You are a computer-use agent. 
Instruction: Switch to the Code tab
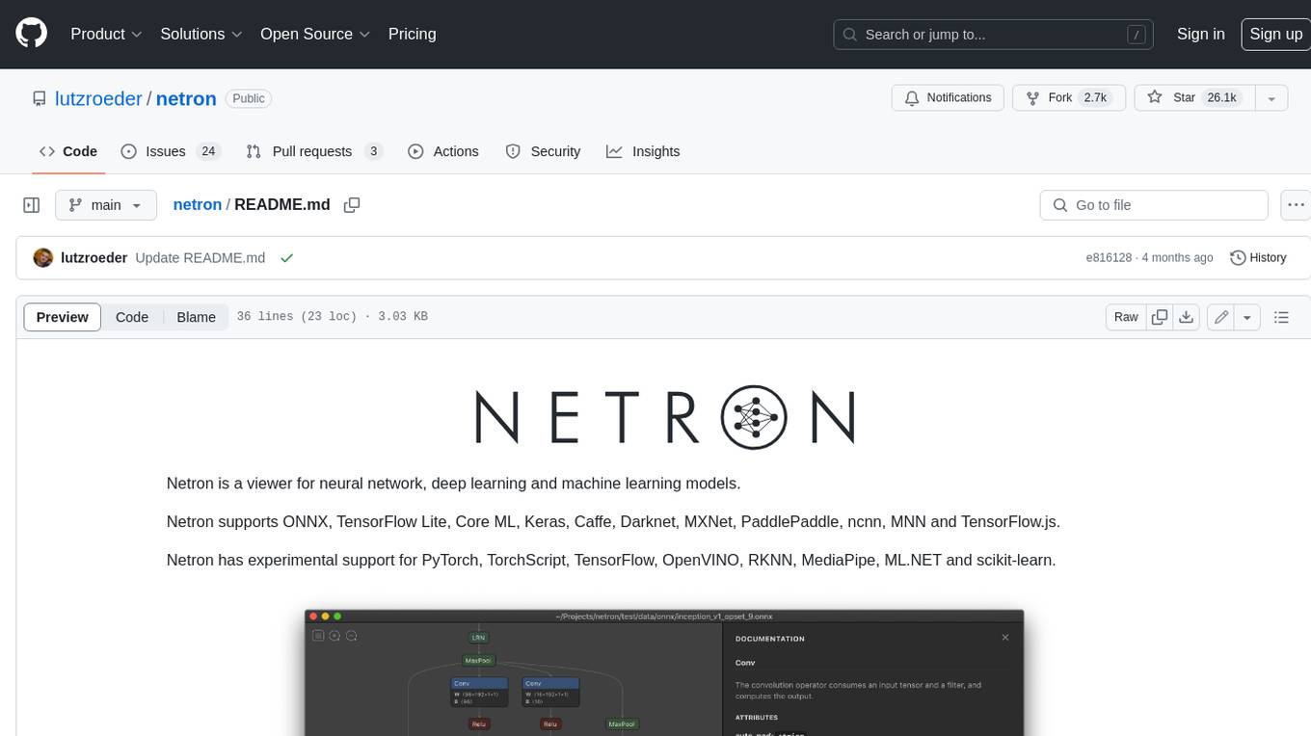point(68,151)
